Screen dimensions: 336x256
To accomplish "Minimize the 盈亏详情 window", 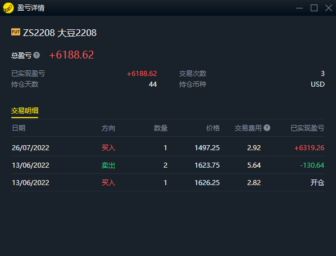I will point(299,8).
